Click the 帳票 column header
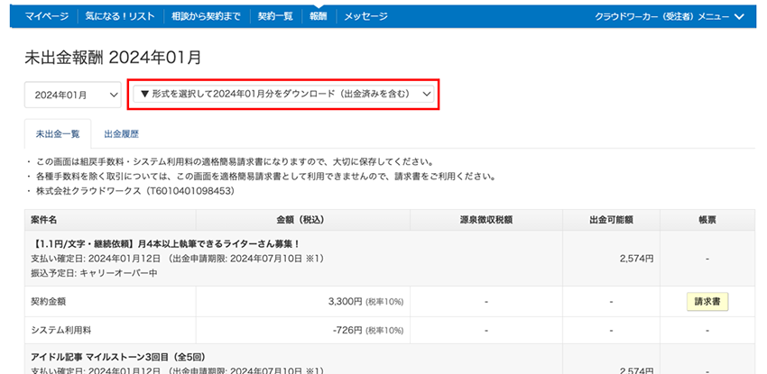This screenshot has width=767, height=374. pyautogui.click(x=707, y=220)
